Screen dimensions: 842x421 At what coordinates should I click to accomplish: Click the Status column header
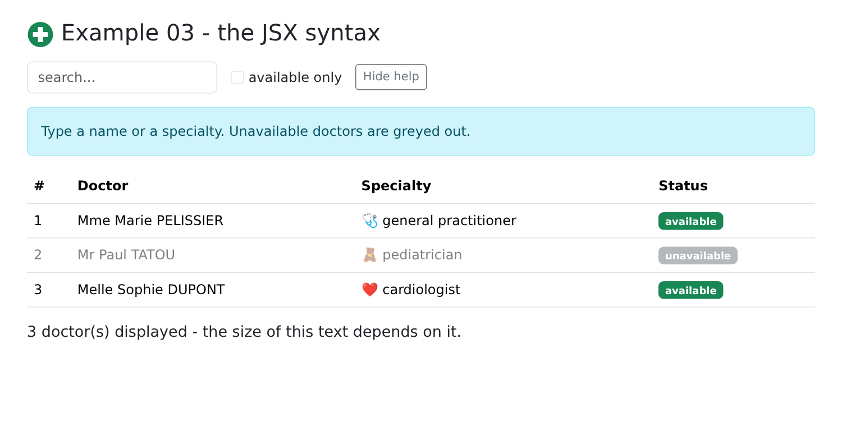pos(683,186)
